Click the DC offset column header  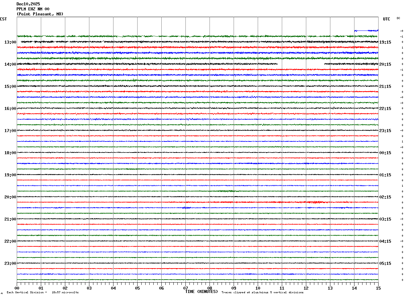(x=398, y=18)
